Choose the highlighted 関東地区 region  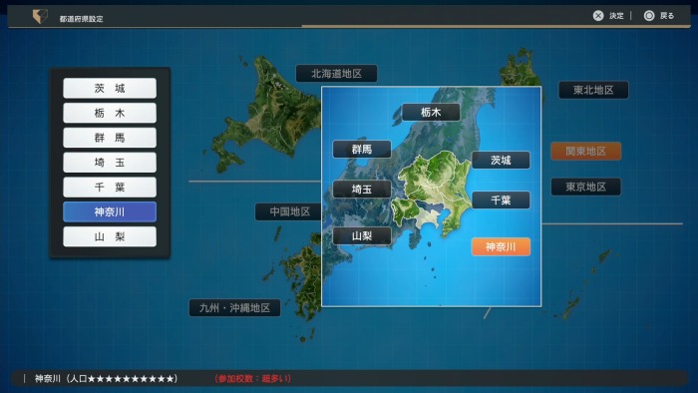click(586, 152)
